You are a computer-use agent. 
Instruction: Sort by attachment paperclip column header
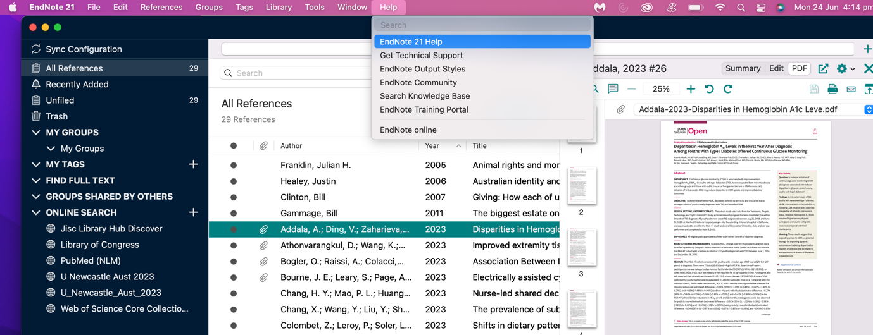263,145
